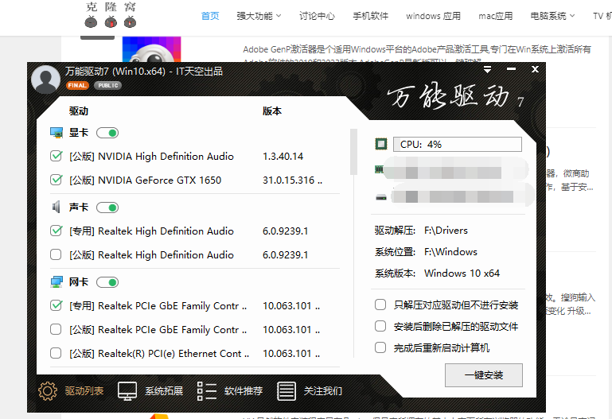612x419 pixels.
Task: Click the 驱动解压 path F:\Drivers
Action: (x=446, y=231)
